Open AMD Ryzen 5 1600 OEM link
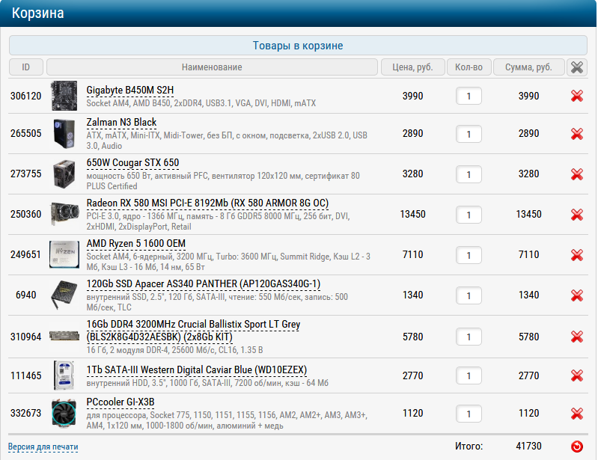598x460 pixels. [135, 244]
